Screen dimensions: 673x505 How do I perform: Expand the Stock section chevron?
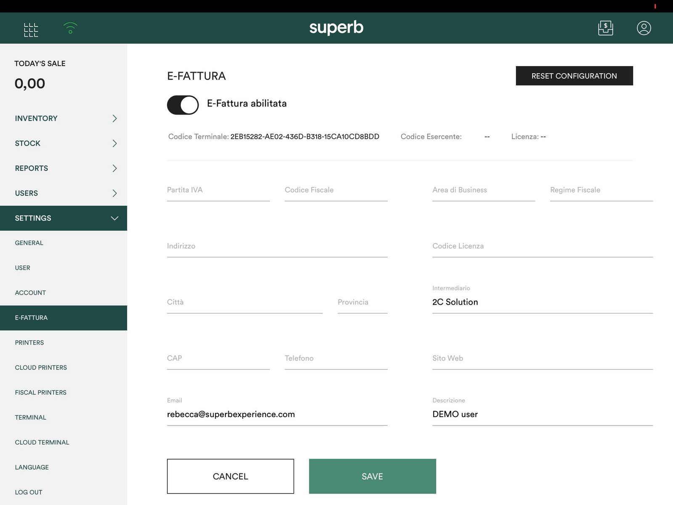pos(114,144)
